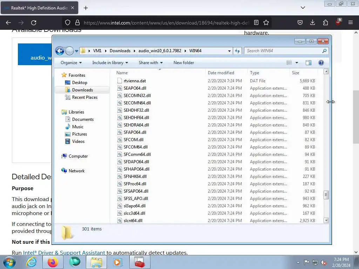Open the Share with menu
This screenshot has height=269, width=359.
click(151, 63)
